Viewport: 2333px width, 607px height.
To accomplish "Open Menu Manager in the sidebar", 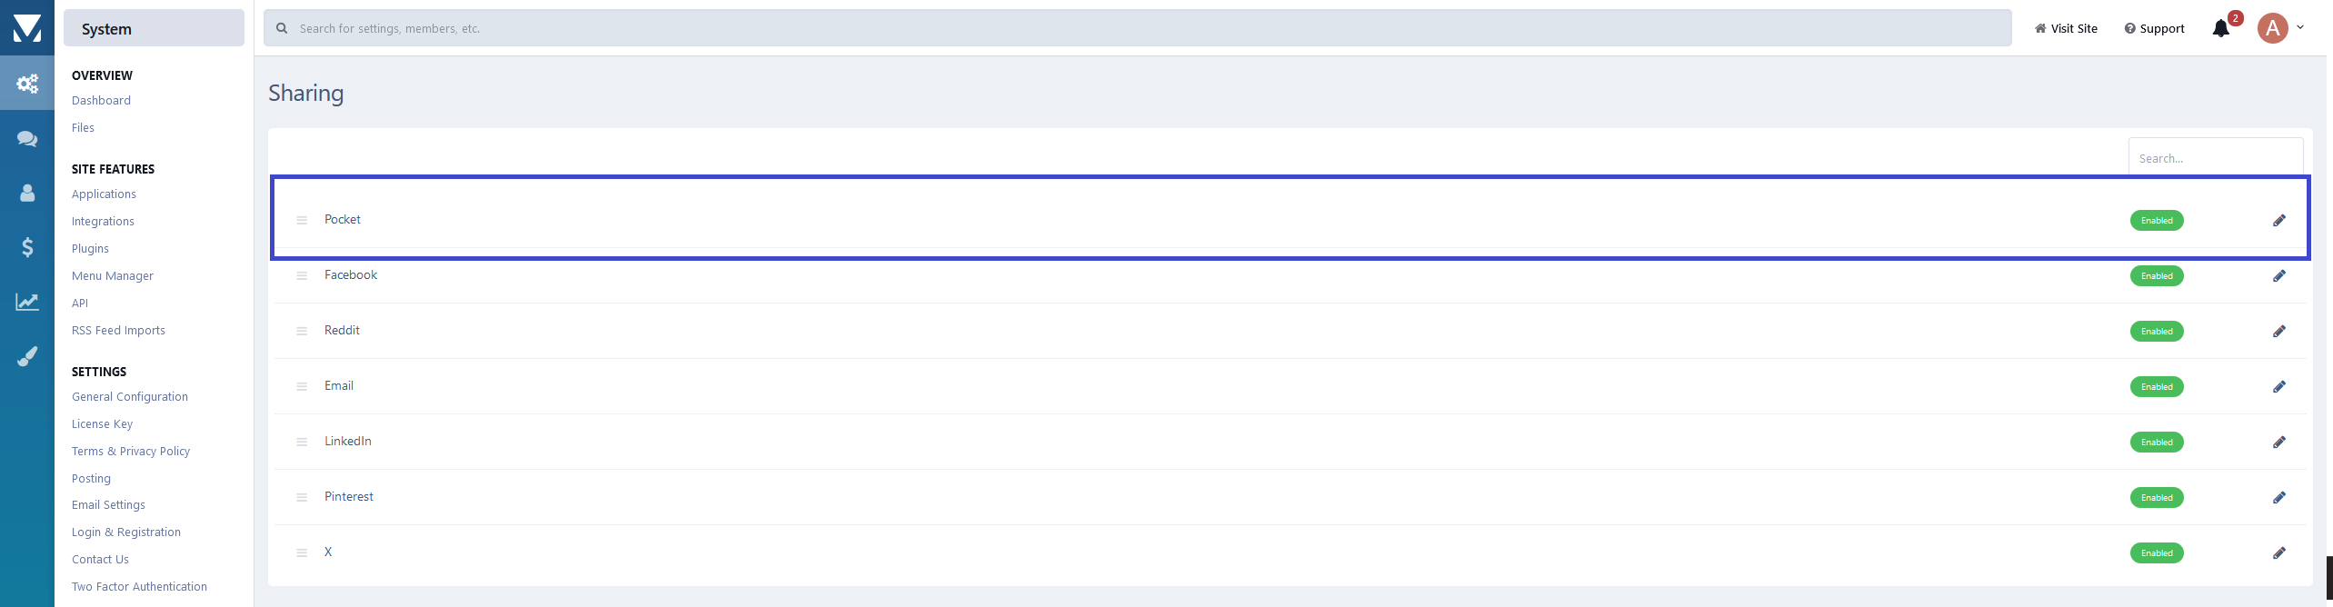I will pyautogui.click(x=113, y=276).
